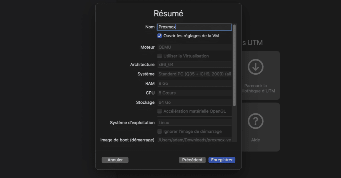Click the Moteur label
The width and height of the screenshot is (341, 178).
(x=148, y=47)
